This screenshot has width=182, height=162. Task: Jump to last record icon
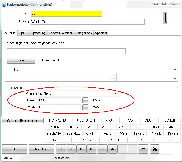click(x=92, y=149)
